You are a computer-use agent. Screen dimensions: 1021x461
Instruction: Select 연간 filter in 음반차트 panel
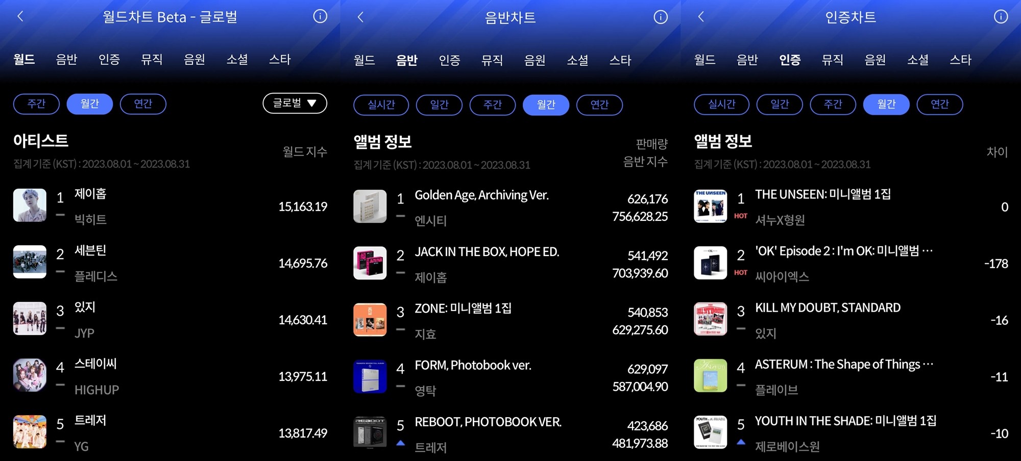[x=599, y=105]
